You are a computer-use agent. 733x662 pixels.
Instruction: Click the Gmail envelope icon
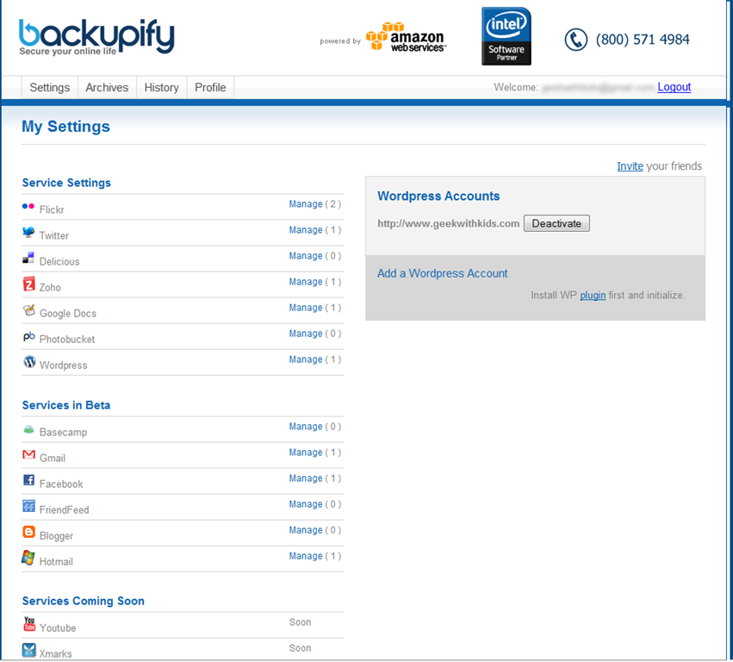click(x=29, y=455)
